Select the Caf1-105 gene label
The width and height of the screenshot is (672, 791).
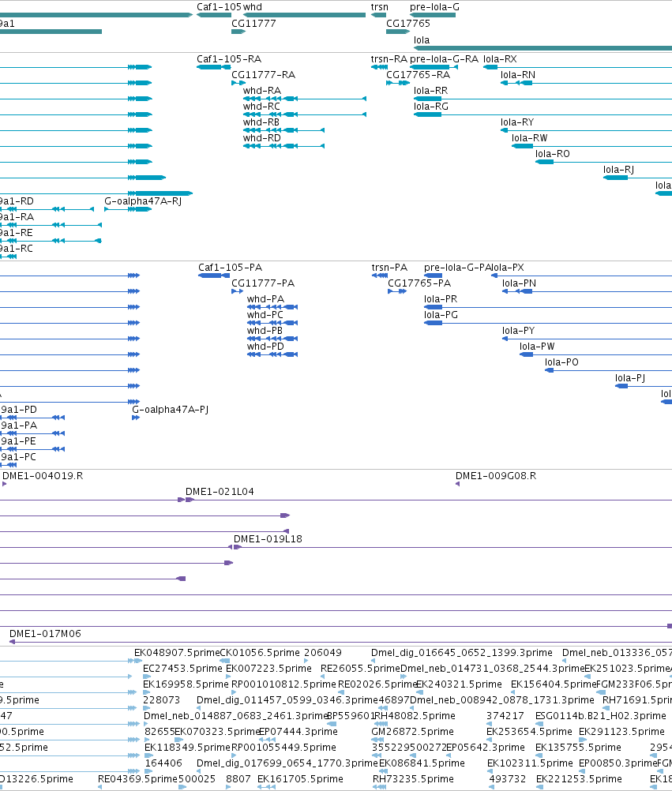click(219, 7)
